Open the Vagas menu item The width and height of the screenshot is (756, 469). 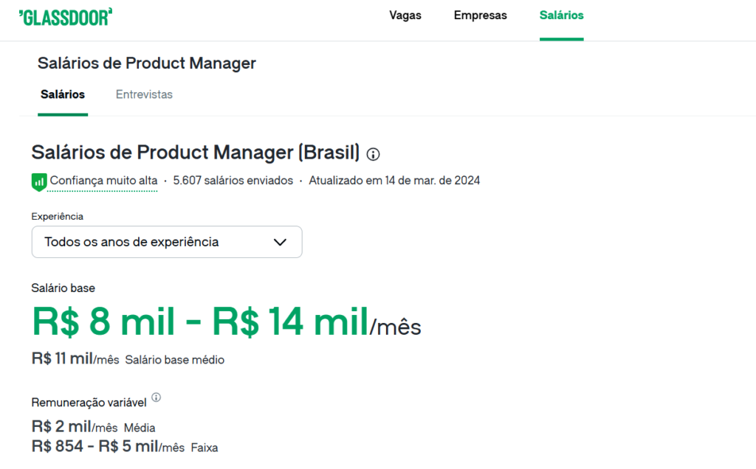(x=405, y=15)
